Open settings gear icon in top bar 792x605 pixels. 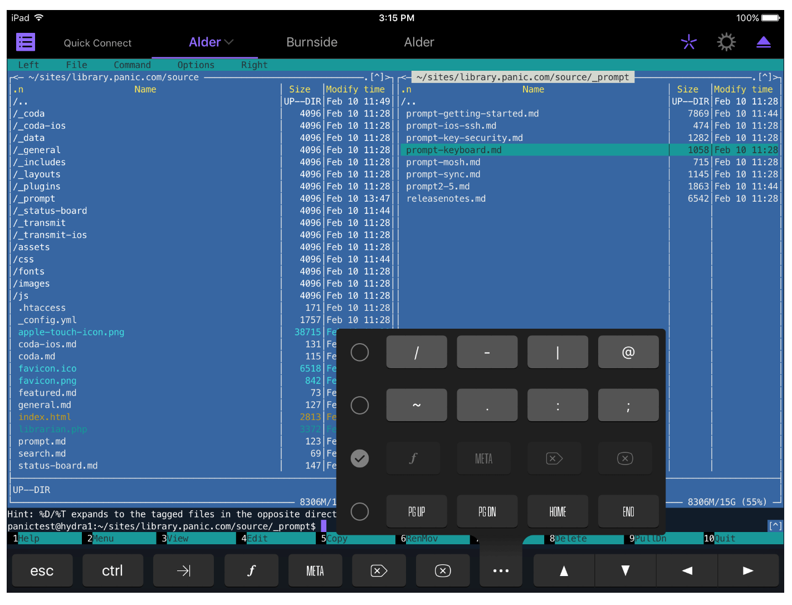[726, 42]
